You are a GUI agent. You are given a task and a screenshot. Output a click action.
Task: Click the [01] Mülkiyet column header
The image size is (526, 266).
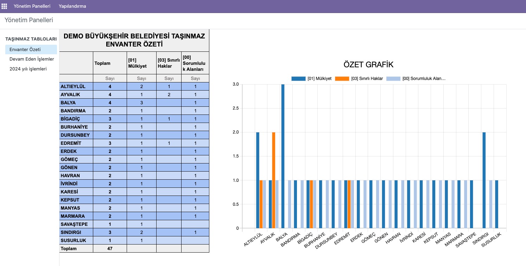click(138, 63)
